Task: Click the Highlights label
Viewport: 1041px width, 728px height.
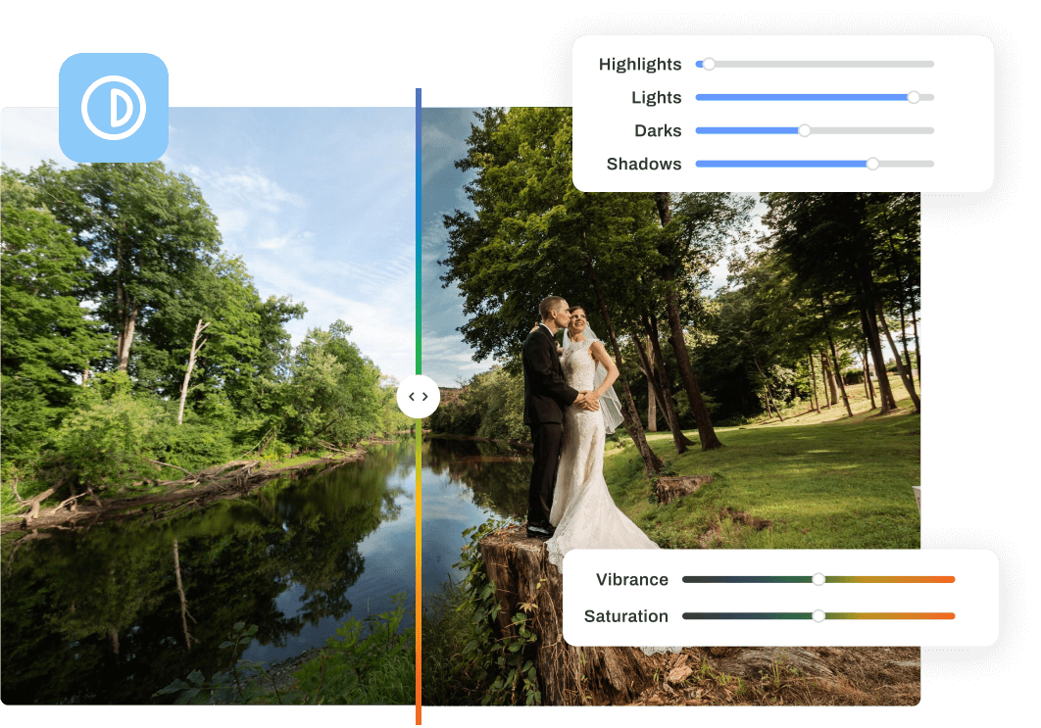Action: (640, 65)
